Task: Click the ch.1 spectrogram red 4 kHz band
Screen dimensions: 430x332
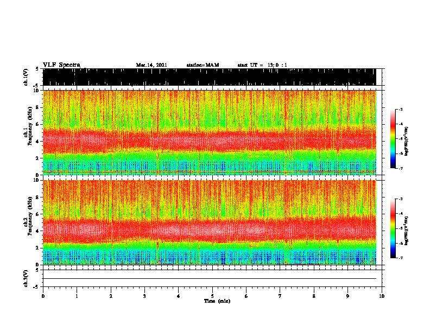Action: tap(209, 141)
